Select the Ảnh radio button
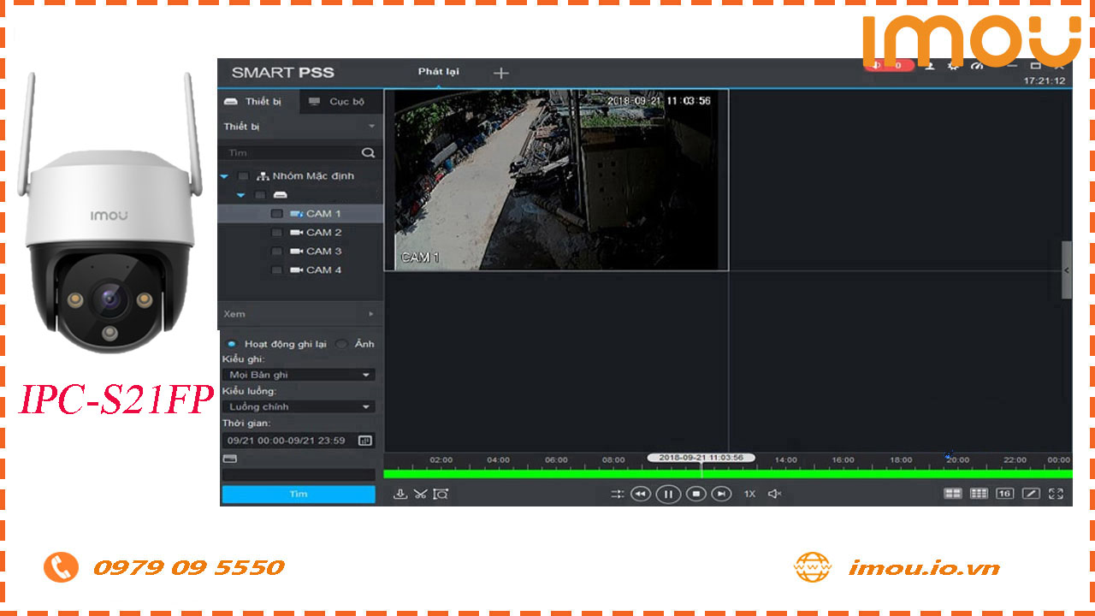Image resolution: width=1095 pixels, height=616 pixels. pos(342,344)
